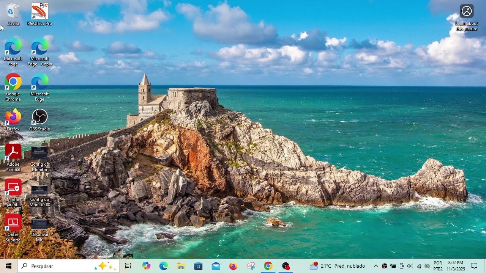Open the Wi-Fi network tray icon
Screen dimensions: 486x273
tap(419, 266)
